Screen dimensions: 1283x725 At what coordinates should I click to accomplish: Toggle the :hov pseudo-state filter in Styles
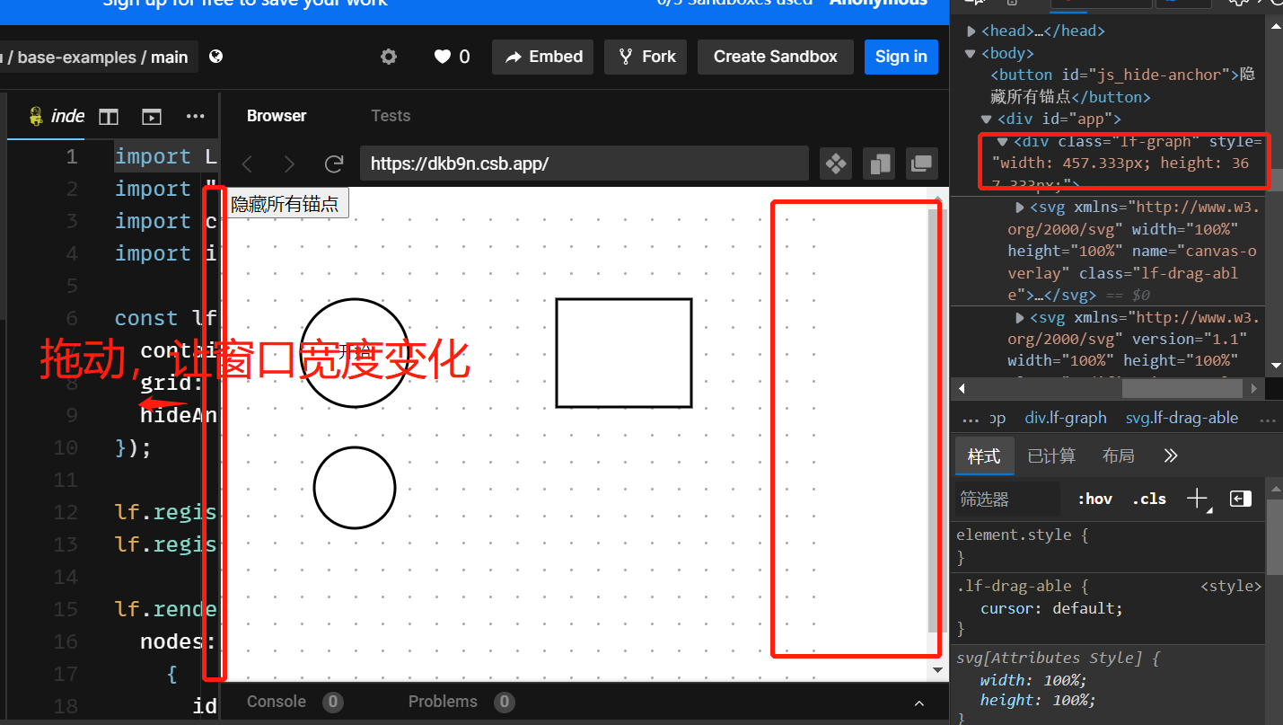click(x=1094, y=498)
